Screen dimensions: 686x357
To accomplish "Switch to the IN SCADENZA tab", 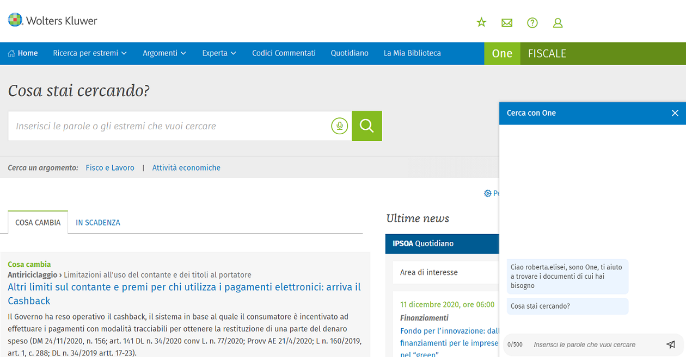I will click(98, 223).
